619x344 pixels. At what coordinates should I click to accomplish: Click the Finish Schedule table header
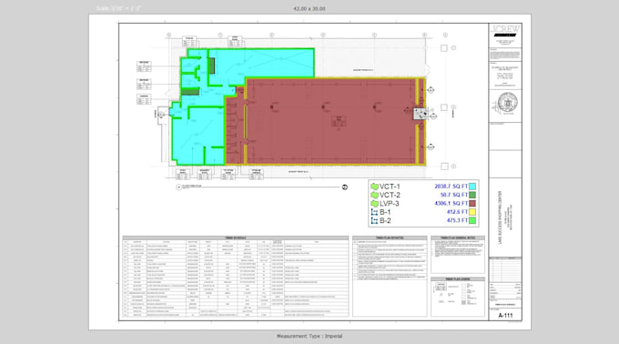(x=236, y=238)
